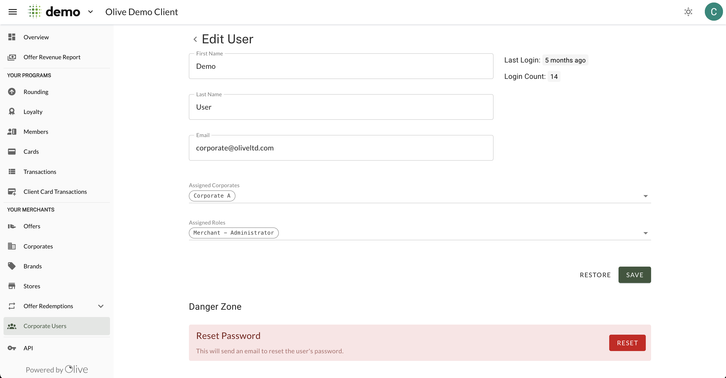Click the Brands tag icon

12,266
